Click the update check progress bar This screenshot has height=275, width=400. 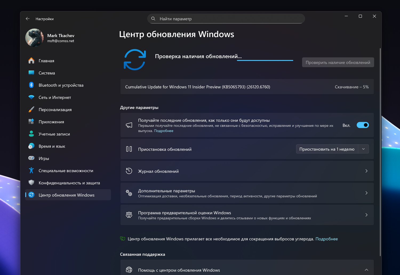(x=265, y=60)
